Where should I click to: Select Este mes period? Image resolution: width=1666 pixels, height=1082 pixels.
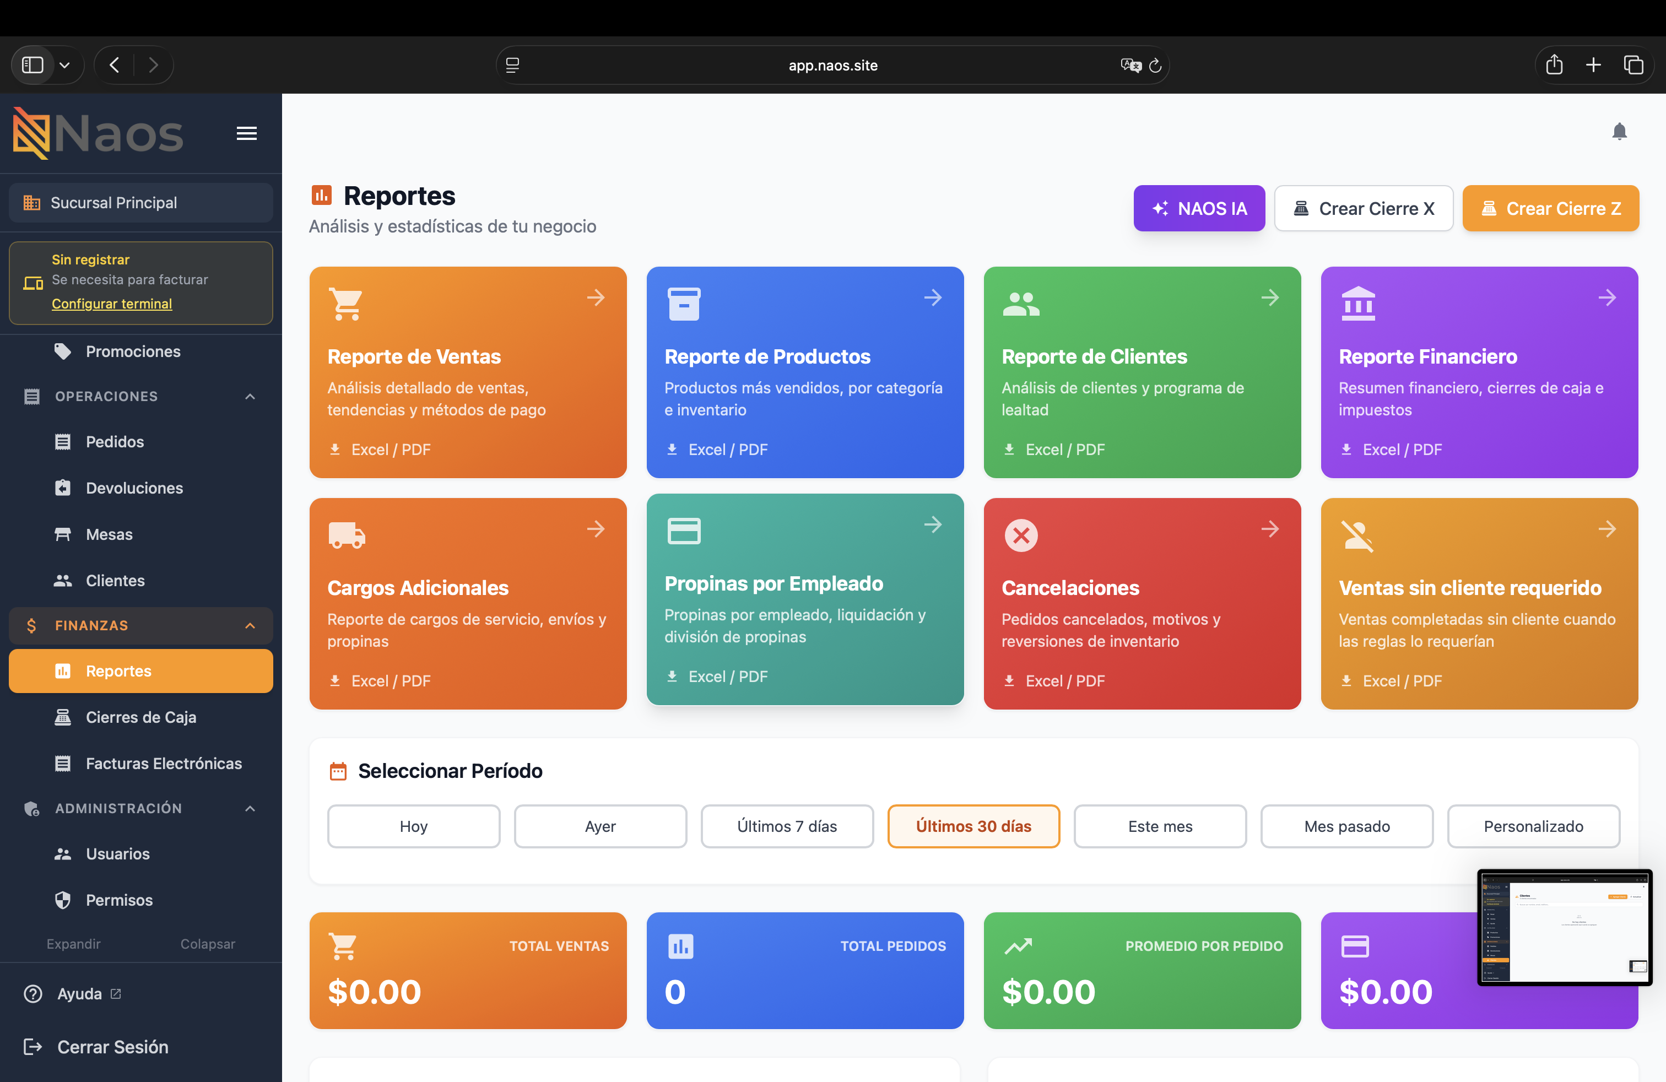coord(1161,826)
